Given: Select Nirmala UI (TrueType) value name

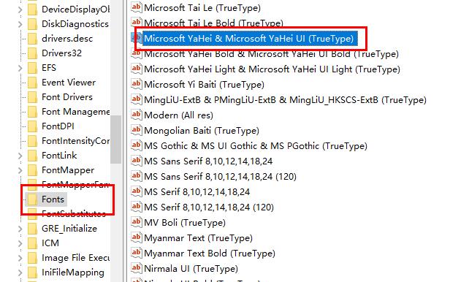Looking at the screenshot, I should tap(191, 269).
